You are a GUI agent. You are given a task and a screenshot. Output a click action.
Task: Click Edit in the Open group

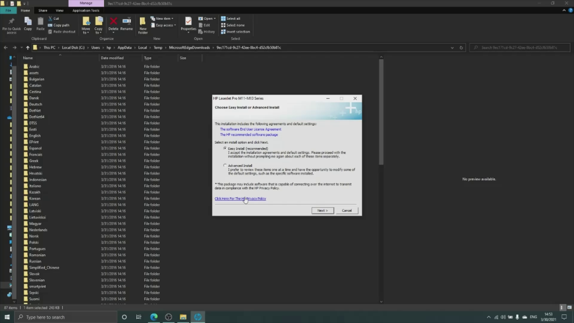click(x=204, y=25)
